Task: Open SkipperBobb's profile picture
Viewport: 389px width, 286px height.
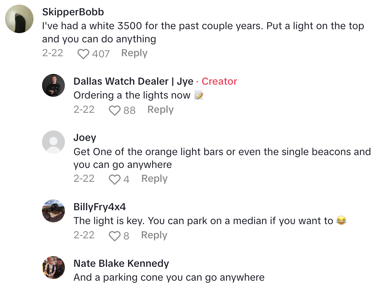Action: pyautogui.click(x=19, y=19)
